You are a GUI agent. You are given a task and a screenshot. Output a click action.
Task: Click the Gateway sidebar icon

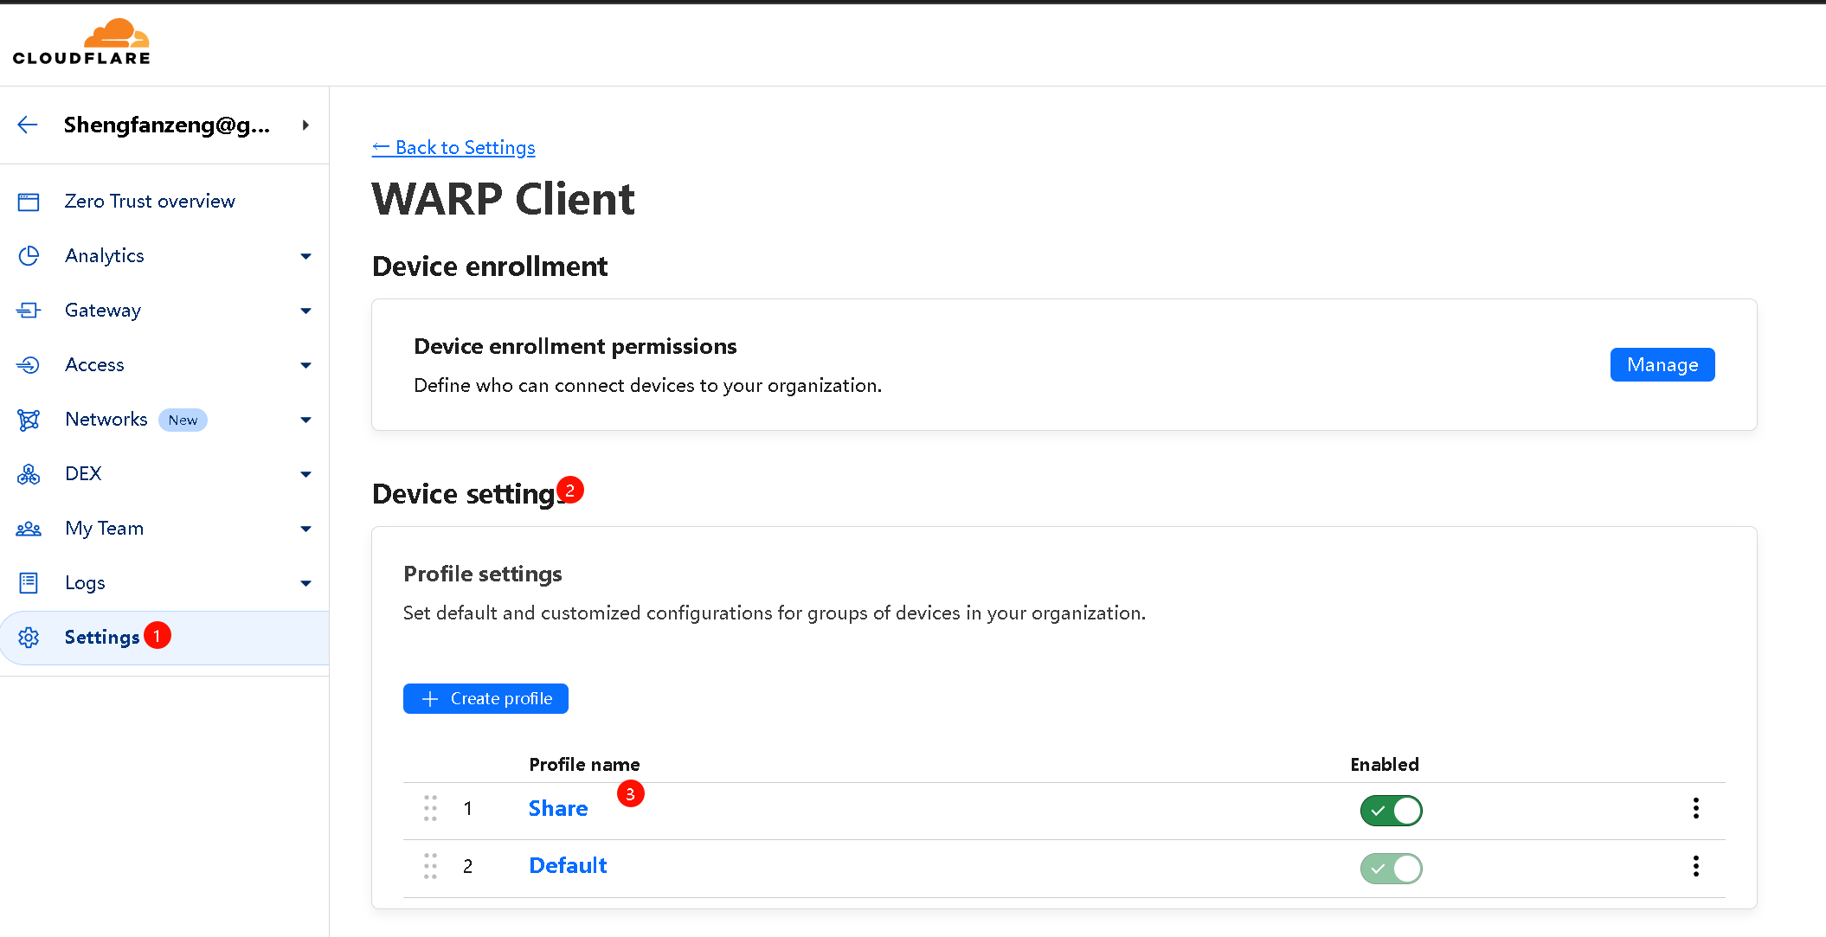(x=29, y=311)
